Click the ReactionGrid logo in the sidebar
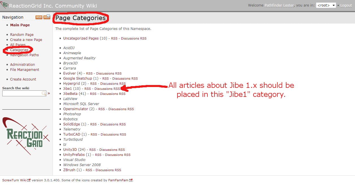 click(x=26, y=136)
